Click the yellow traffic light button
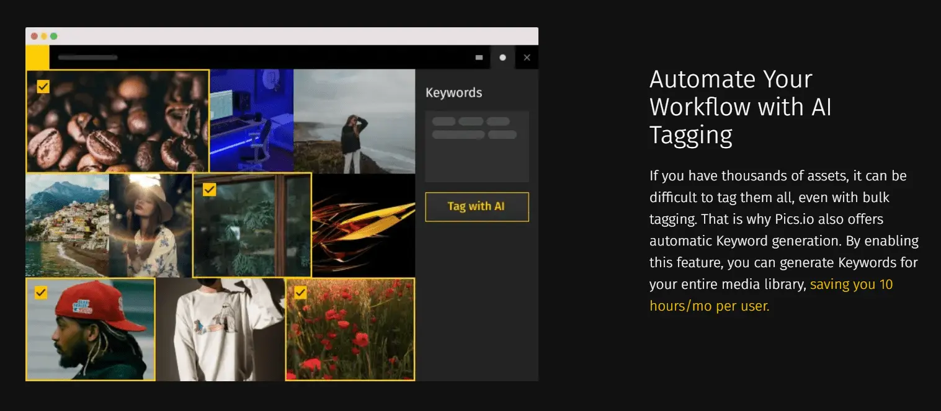The image size is (941, 411). [45, 37]
